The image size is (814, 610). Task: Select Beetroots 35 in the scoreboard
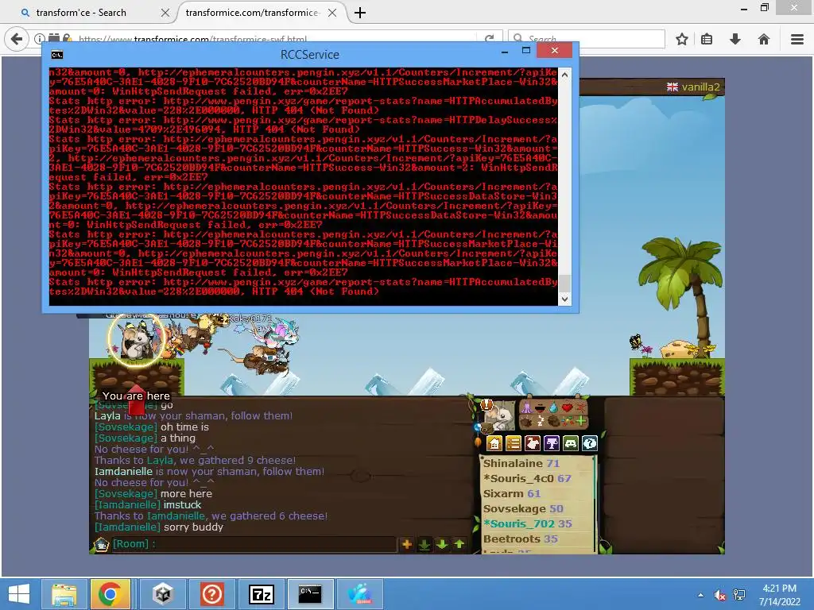tap(520, 539)
